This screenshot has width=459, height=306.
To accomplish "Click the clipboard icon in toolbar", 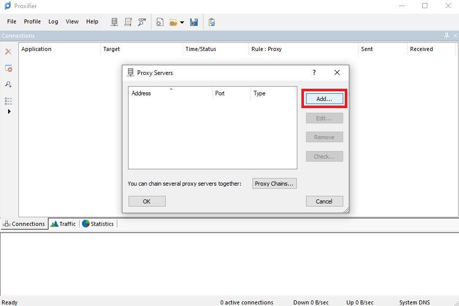I will [x=211, y=22].
